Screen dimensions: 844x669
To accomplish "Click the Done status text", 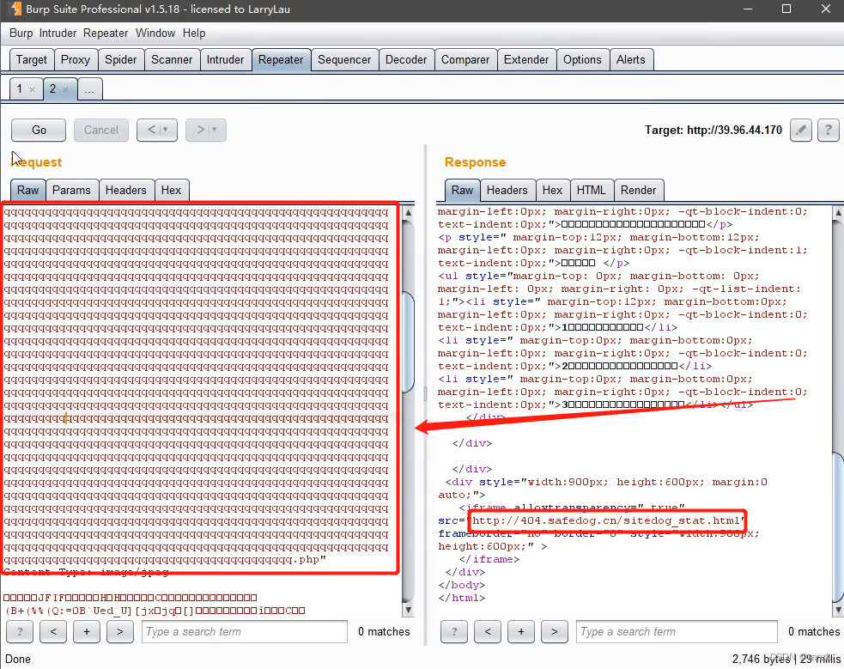I will pos(18,659).
